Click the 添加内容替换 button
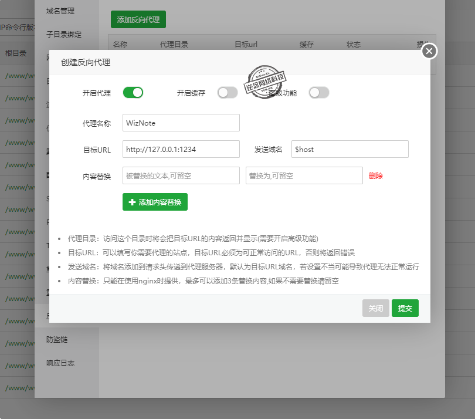The height and width of the screenshot is (419, 475). pos(155,202)
